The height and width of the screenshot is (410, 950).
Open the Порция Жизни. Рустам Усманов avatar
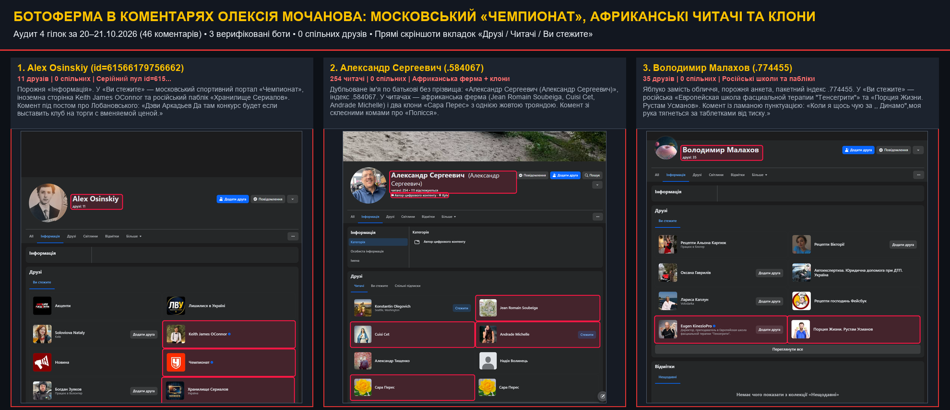click(x=801, y=329)
